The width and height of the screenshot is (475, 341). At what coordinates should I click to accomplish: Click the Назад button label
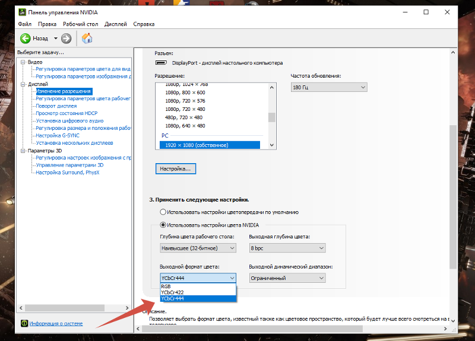point(40,39)
